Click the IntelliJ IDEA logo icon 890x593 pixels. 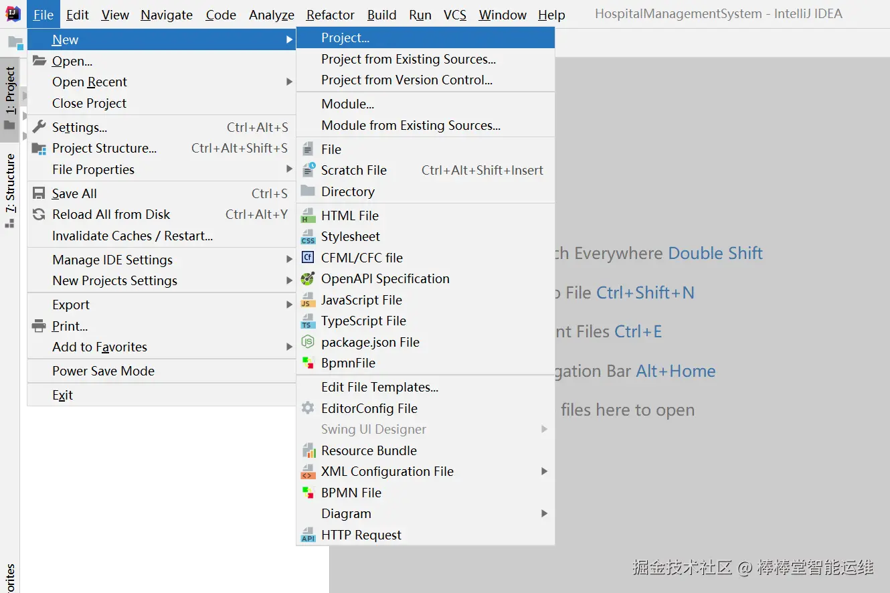[x=13, y=14]
